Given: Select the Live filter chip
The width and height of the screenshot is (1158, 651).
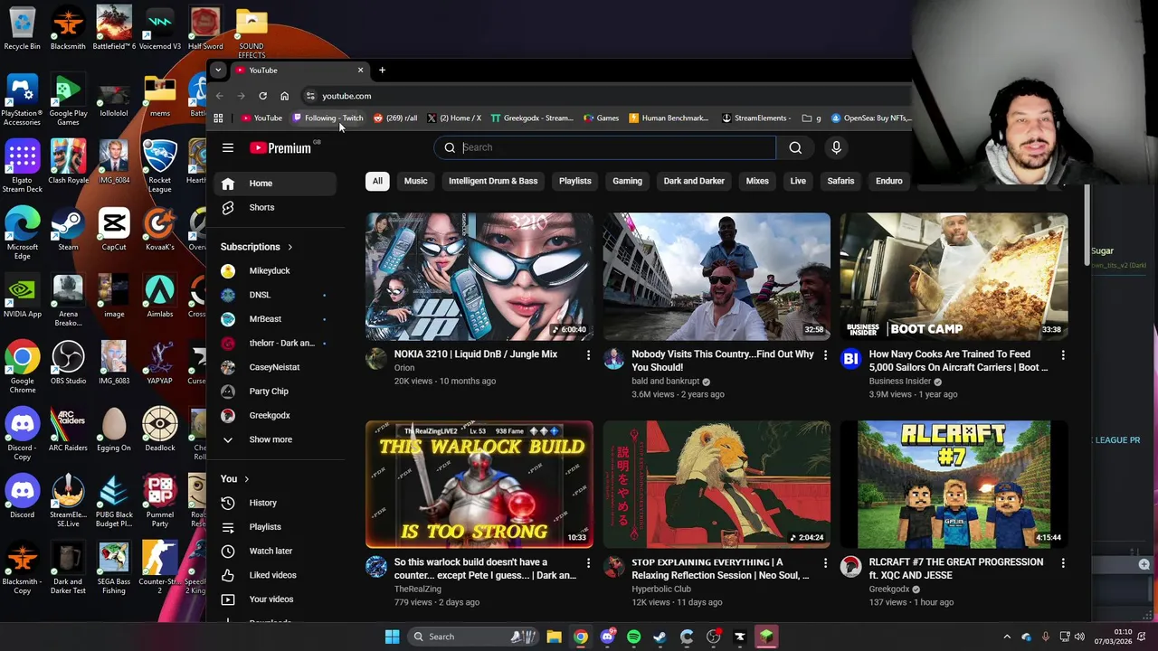Looking at the screenshot, I should (x=798, y=181).
